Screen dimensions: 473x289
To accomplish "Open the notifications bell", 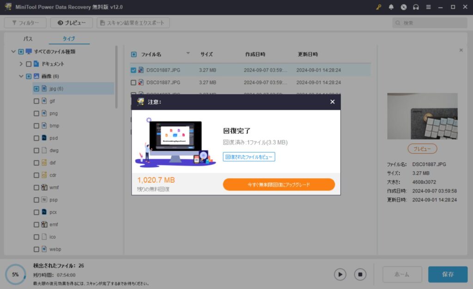I will click(391, 7).
